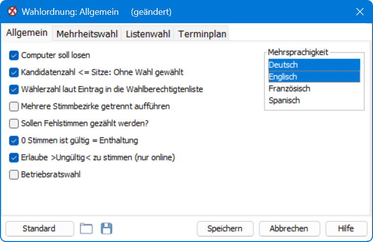This screenshot has width=373, height=242.
Task: Open the Listenwahl tab
Action: pos(148,34)
